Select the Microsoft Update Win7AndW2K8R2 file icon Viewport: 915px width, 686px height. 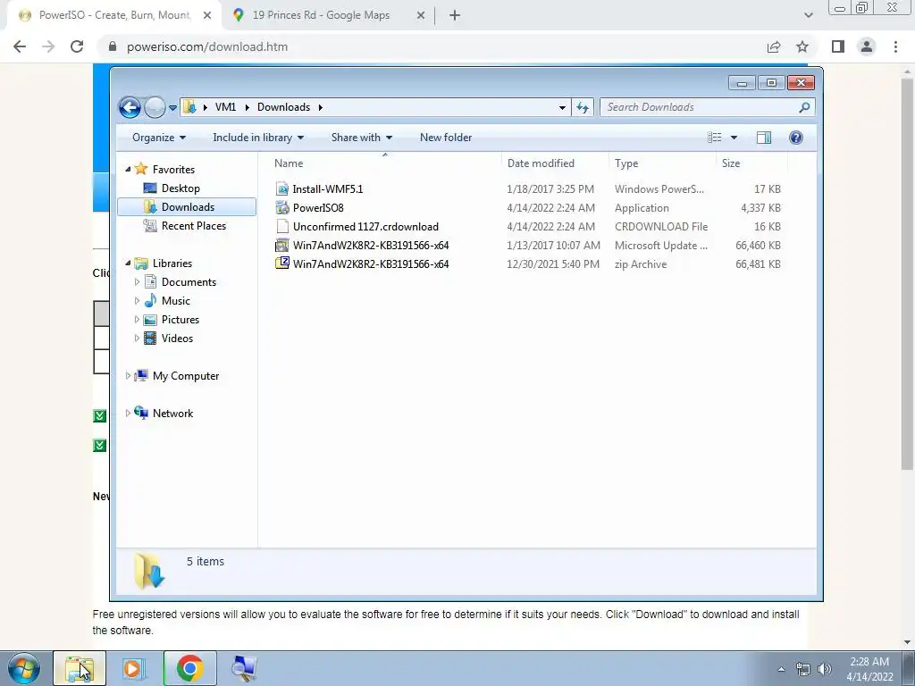(282, 245)
